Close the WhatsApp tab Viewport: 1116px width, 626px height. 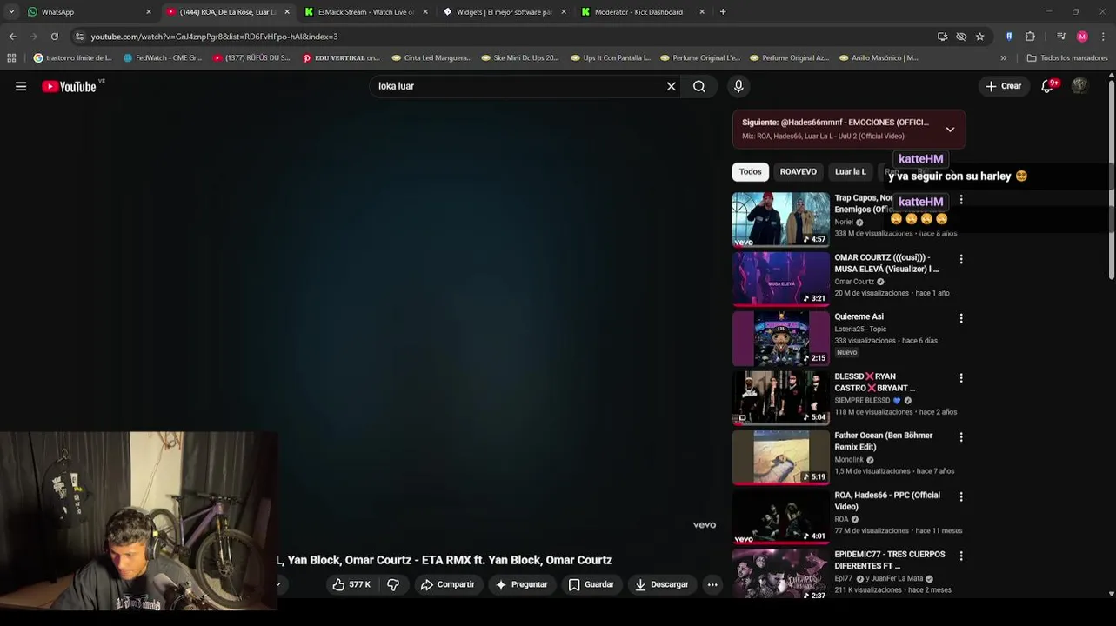coord(149,12)
